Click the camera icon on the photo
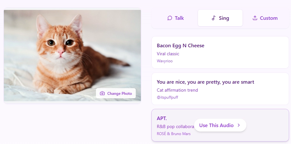Image resolution: width=291 pixels, height=144 pixels. pyautogui.click(x=102, y=94)
